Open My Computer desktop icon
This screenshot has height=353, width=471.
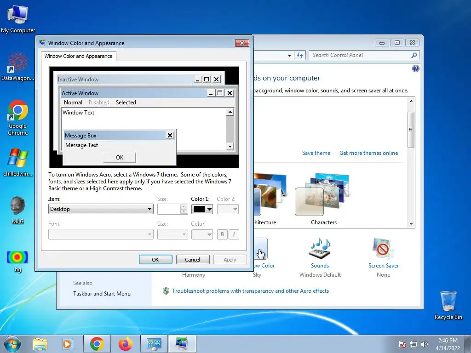pos(18,19)
